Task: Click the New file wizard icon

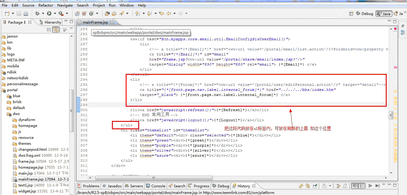Action: 7,13
